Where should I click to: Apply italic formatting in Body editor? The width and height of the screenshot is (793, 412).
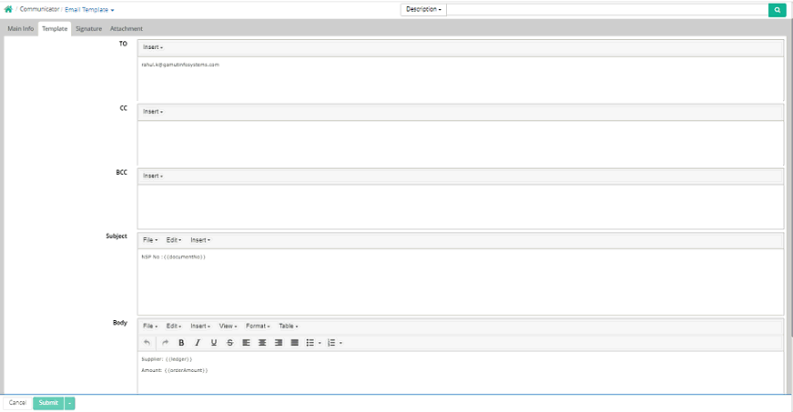(x=198, y=343)
